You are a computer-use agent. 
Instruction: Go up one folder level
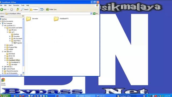pyautogui.click(x=17, y=9)
